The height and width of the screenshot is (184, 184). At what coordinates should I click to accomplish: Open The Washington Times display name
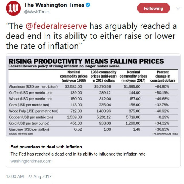coord(54,5)
